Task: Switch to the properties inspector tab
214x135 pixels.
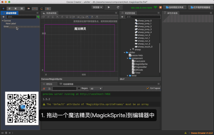Action: [x=171, y=13]
